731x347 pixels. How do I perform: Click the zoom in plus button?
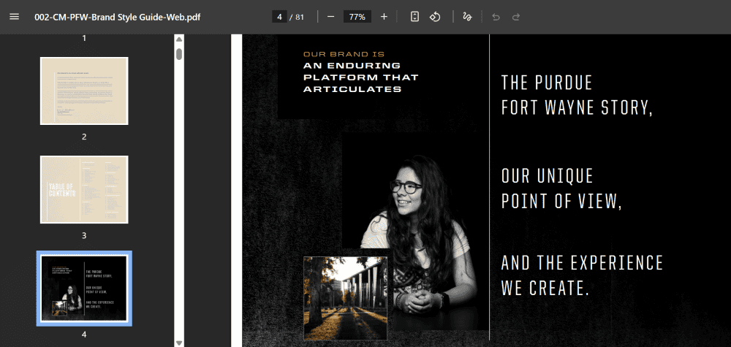[x=385, y=17]
